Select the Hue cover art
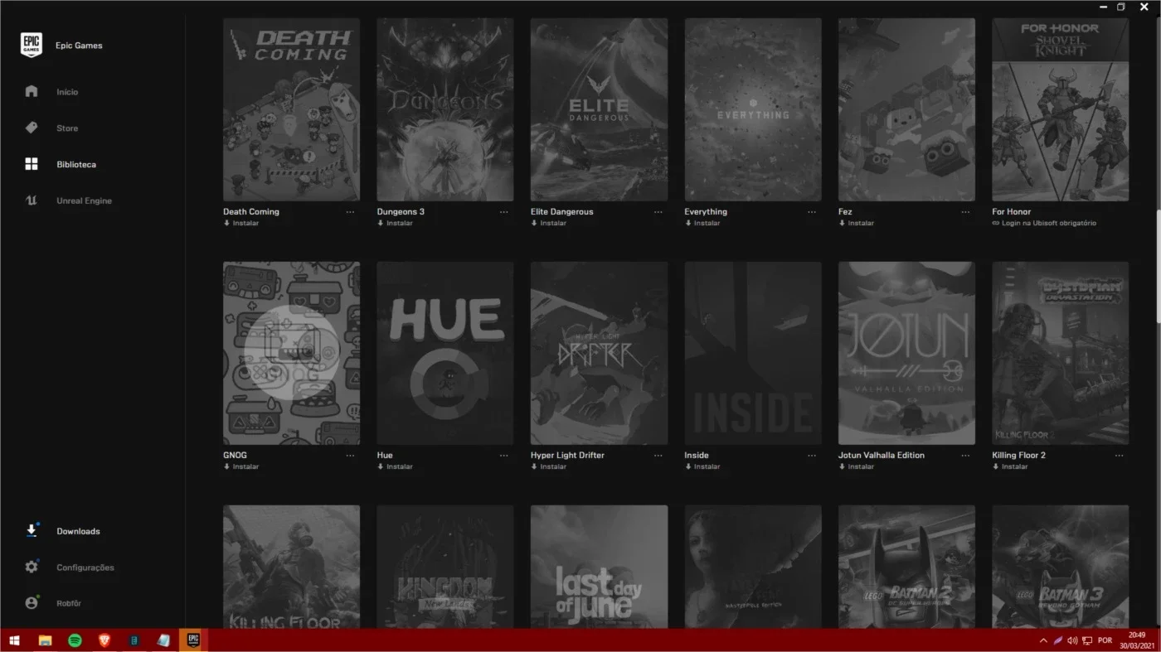Screen dimensions: 1161x652 tap(445, 353)
